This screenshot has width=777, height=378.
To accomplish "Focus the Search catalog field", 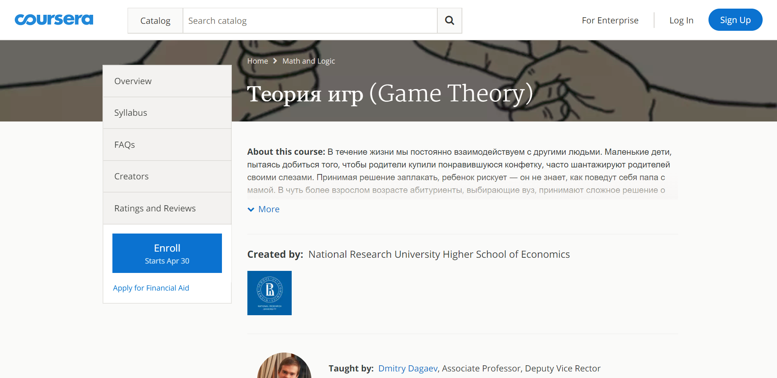I will click(x=310, y=21).
